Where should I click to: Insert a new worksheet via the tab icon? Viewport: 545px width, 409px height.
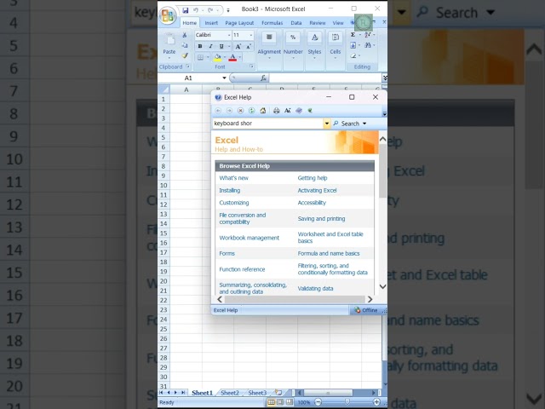[278, 392]
